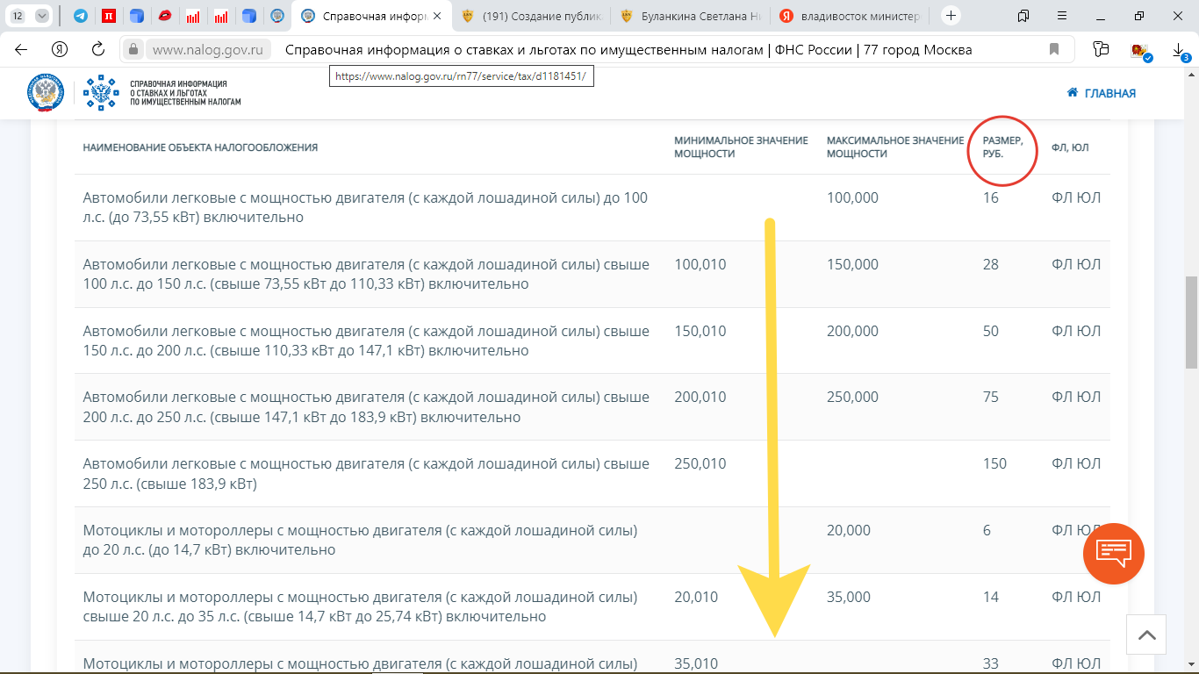Image resolution: width=1199 pixels, height=674 pixels.
Task: Click the FNS emblem logo
Action: click(x=45, y=92)
